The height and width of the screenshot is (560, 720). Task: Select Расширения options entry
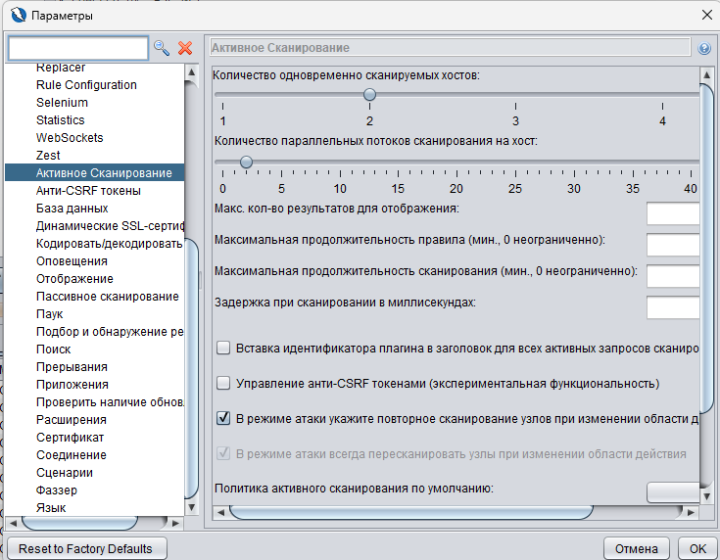[72, 420]
